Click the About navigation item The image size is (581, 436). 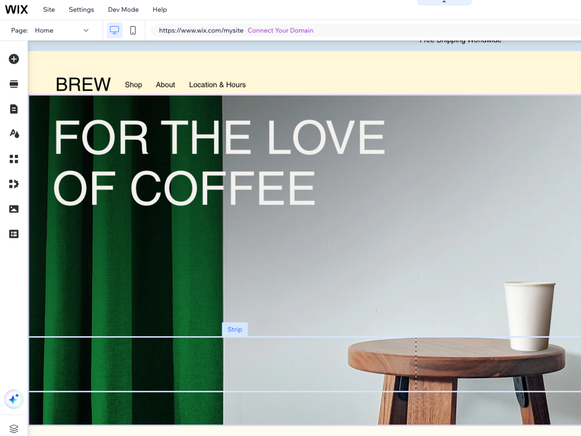coord(166,85)
